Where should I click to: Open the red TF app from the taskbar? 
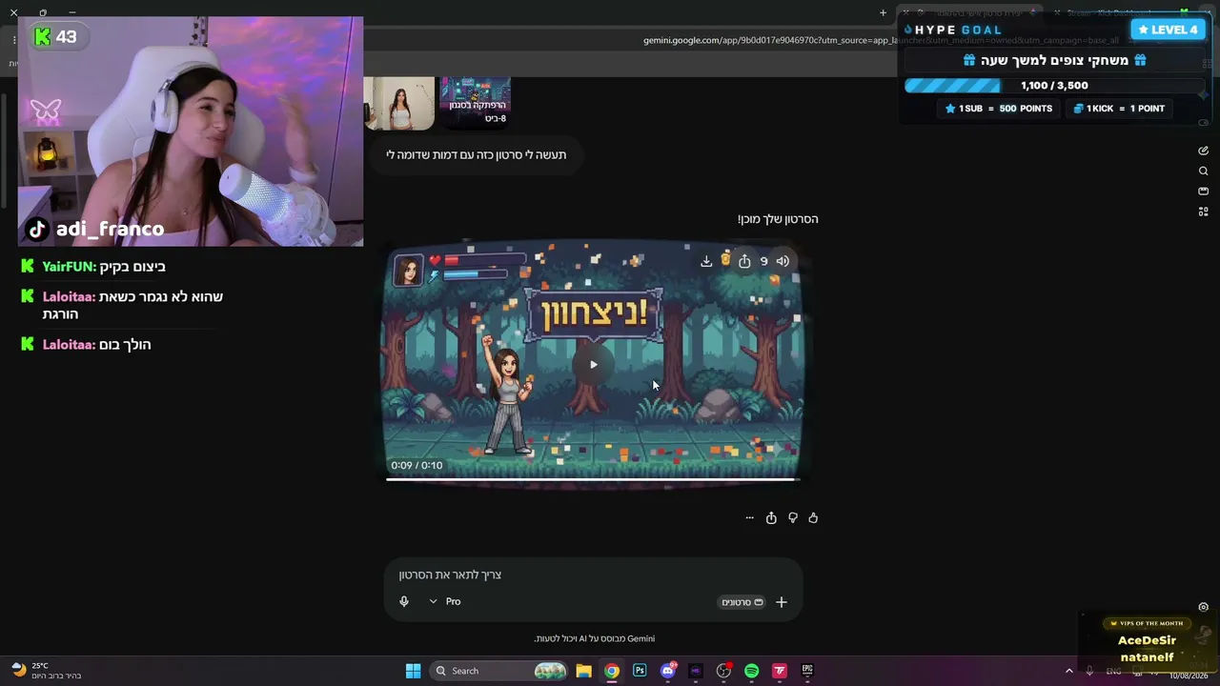[x=780, y=671]
